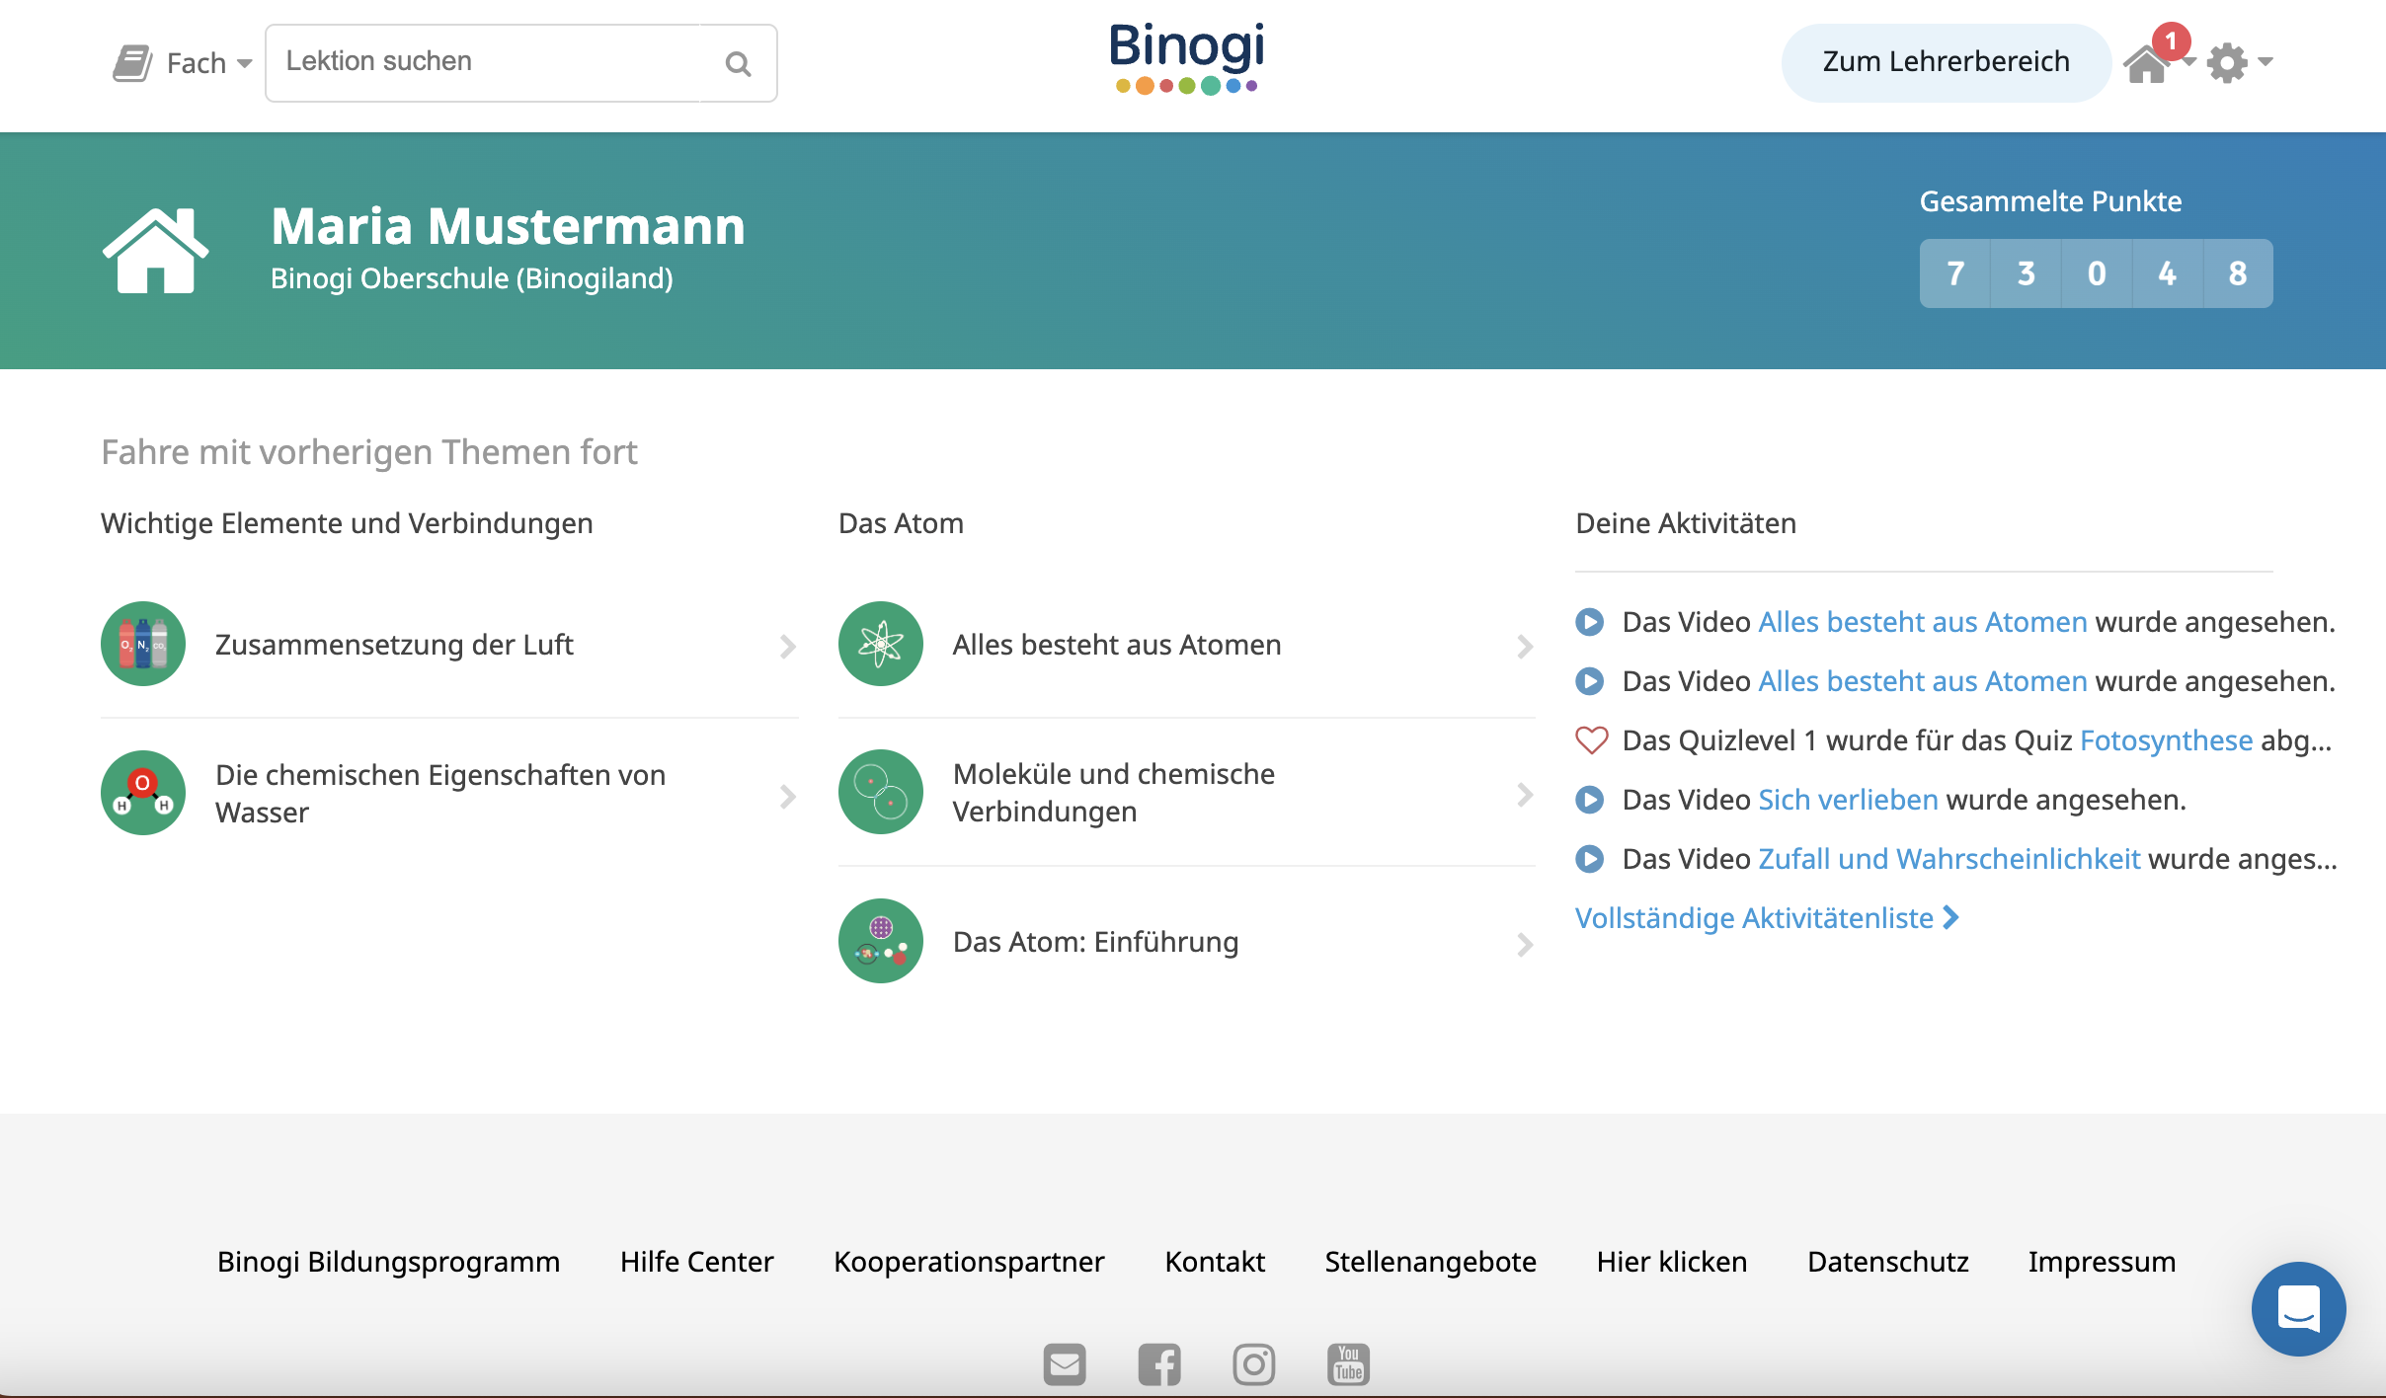The height and width of the screenshot is (1398, 2386).
Task: Open Zufall und Wahrscheinlichkeit video link
Action: (x=1949, y=859)
